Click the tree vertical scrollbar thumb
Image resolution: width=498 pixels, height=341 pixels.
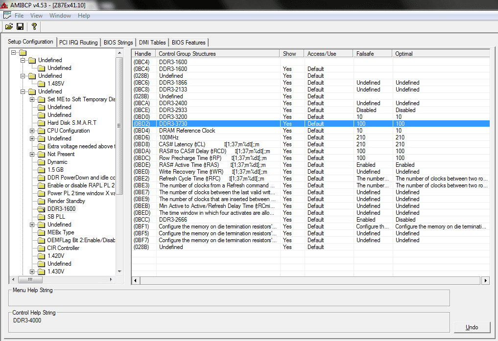[x=119, y=126]
